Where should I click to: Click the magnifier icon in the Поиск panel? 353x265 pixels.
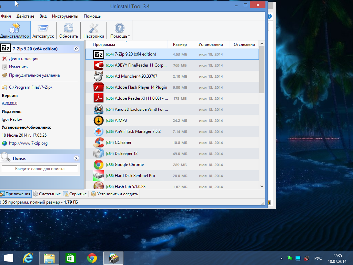[6, 157]
